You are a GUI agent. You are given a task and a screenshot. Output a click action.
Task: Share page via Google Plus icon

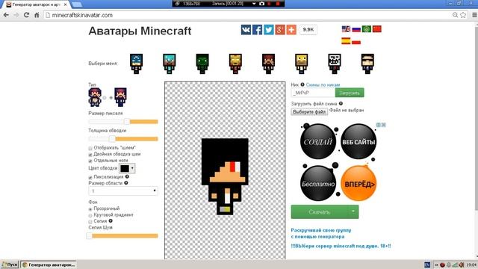pos(280,30)
